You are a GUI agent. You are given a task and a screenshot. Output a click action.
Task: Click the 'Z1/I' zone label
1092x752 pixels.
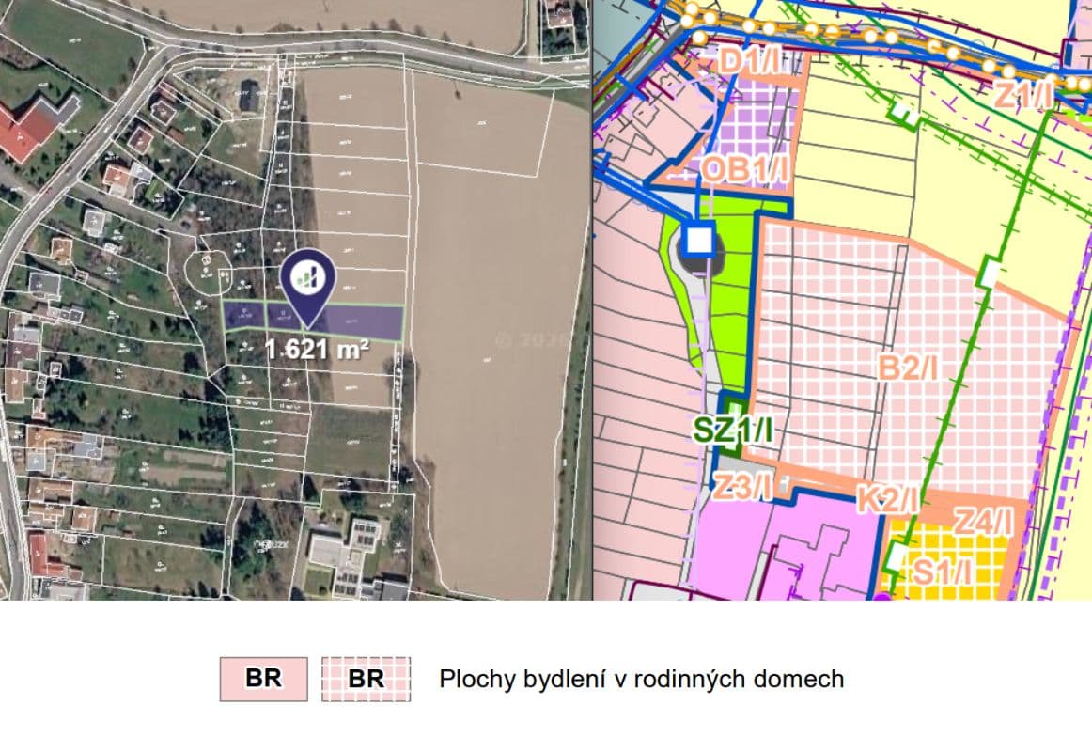(1022, 95)
